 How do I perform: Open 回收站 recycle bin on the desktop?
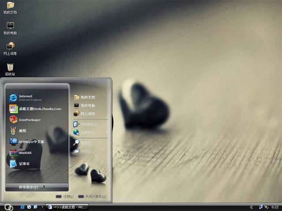pos(10,69)
